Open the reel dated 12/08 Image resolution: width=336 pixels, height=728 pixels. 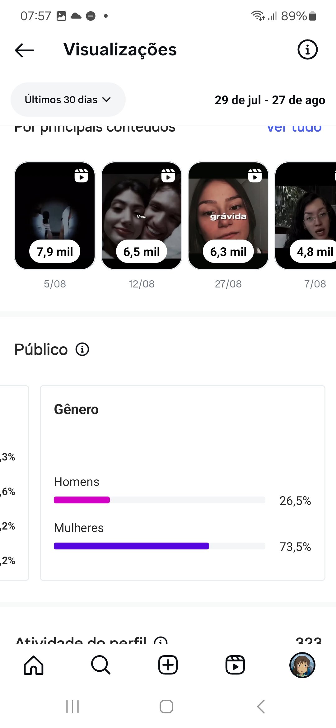coord(142,216)
